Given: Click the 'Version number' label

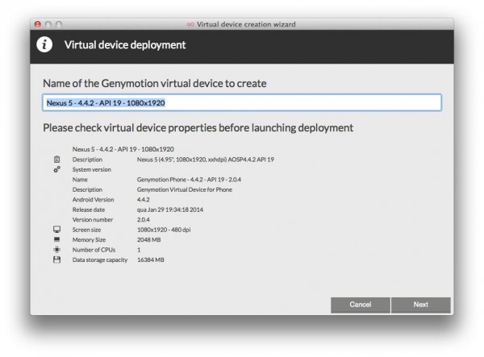Looking at the screenshot, I should click(x=93, y=219).
